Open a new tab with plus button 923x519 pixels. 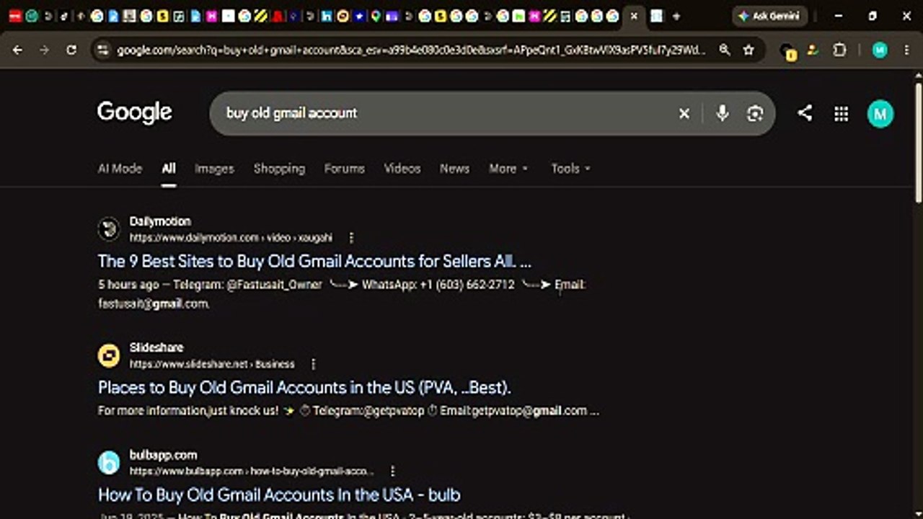[676, 16]
